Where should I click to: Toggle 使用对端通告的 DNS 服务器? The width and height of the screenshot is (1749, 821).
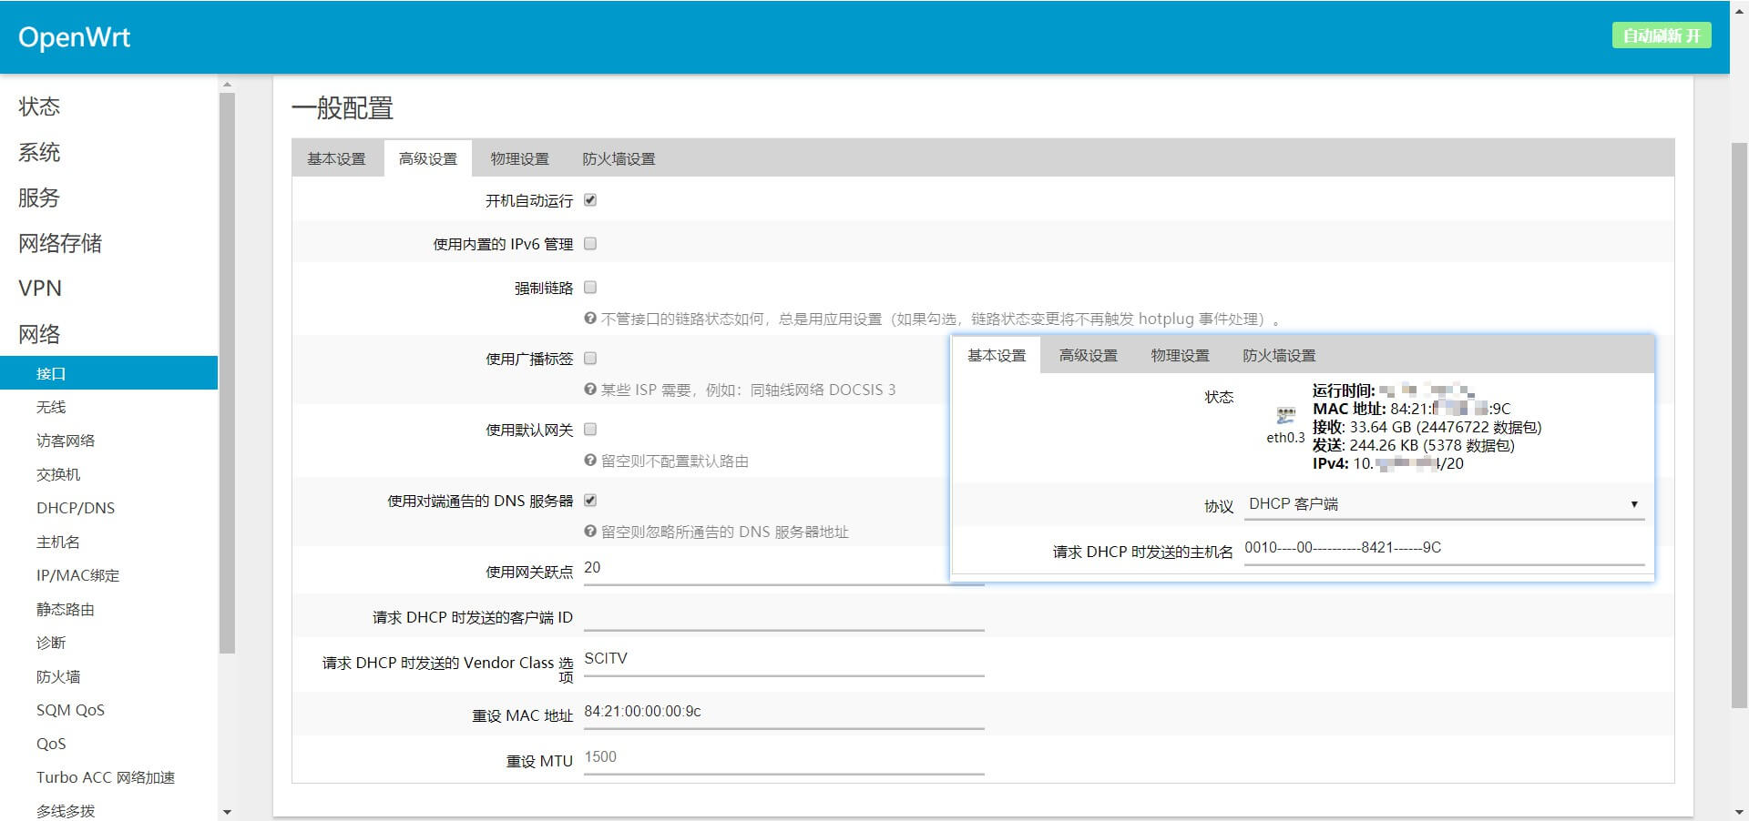(590, 500)
